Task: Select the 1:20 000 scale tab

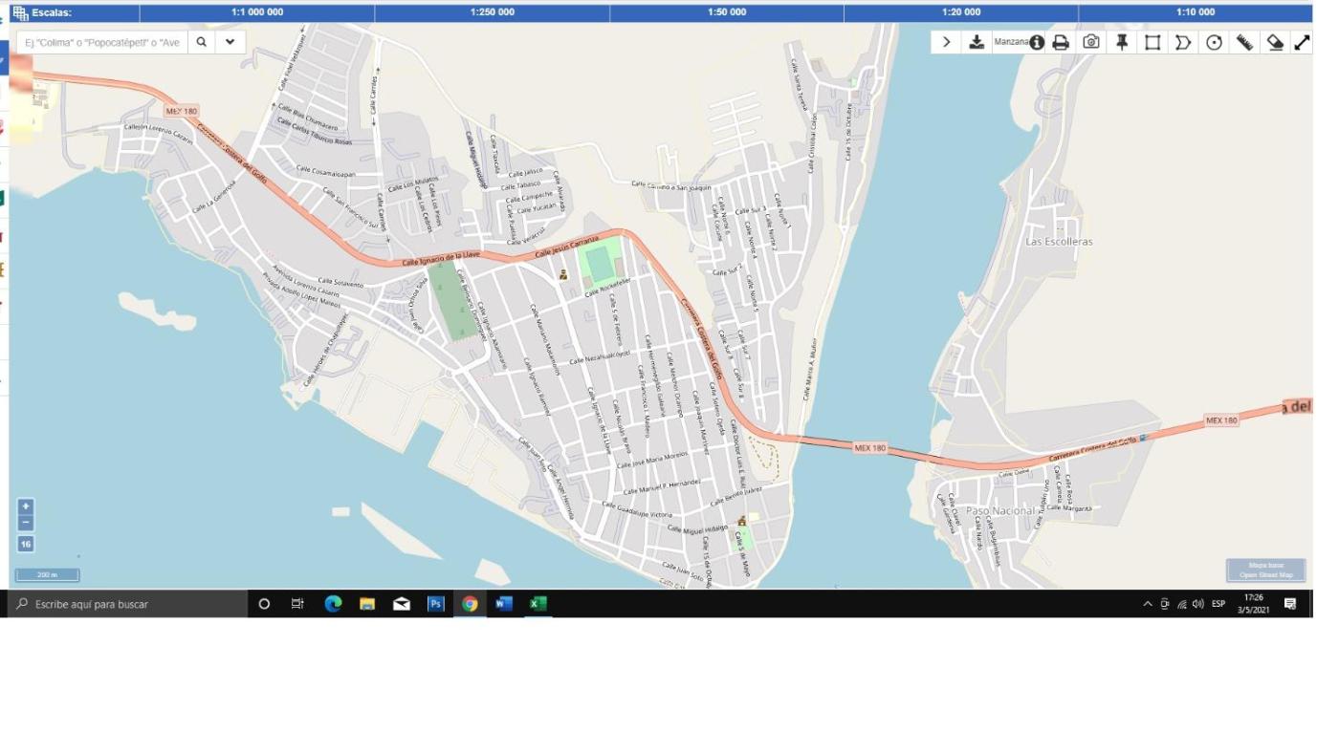Action: (960, 12)
